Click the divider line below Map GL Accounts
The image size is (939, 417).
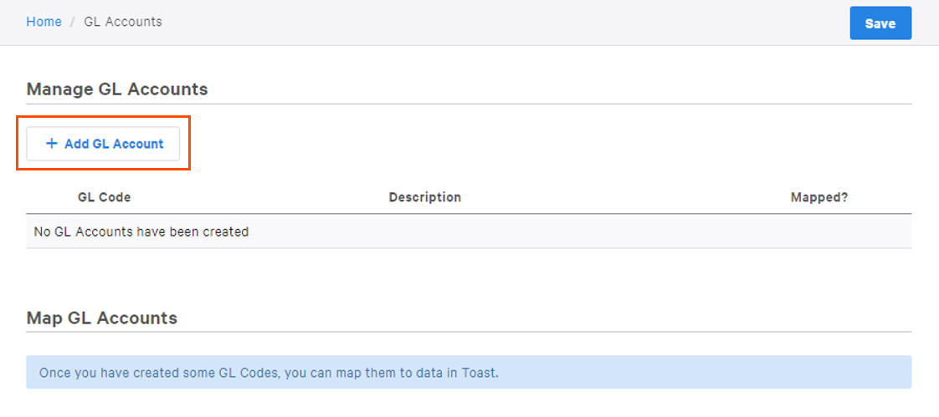(469, 332)
